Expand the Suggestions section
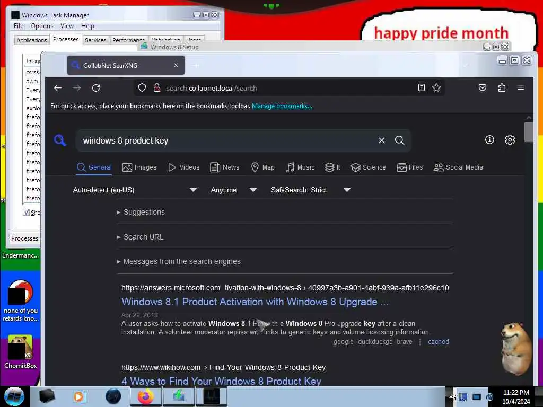 click(141, 212)
